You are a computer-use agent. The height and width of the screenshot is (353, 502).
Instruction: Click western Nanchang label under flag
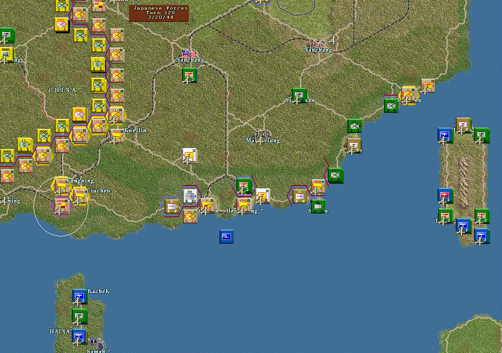190,60
